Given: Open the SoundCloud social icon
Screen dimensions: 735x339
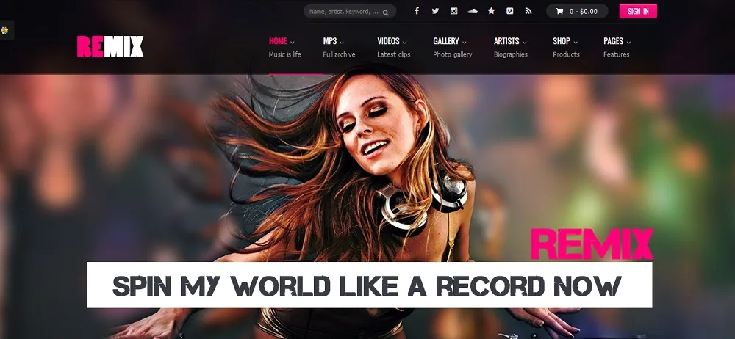Looking at the screenshot, I should coord(473,11).
